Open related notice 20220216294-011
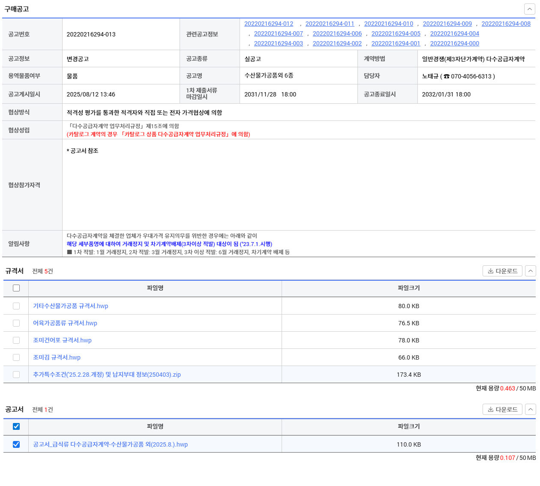Viewport: 540px width, 486px height. coord(330,24)
